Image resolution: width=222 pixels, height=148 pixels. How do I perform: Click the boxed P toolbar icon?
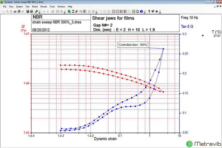(85, 12)
